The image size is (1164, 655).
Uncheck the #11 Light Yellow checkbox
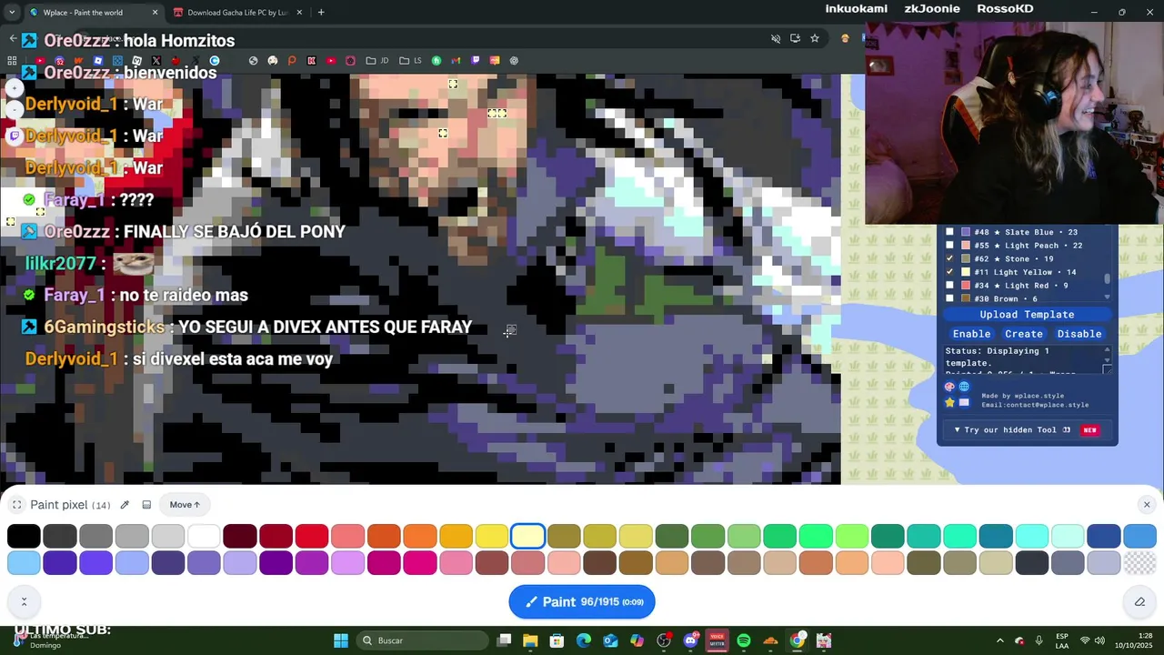click(x=950, y=272)
